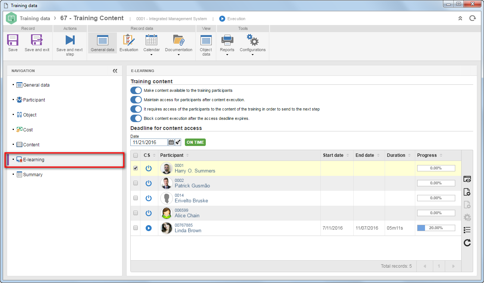Click the refresh icon in the header bar
This screenshot has width=484, height=283.
coord(473,18)
